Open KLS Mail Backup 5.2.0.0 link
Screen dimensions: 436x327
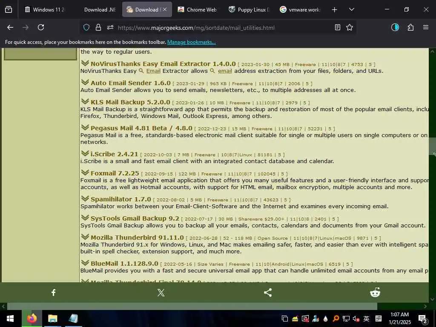[x=130, y=102]
